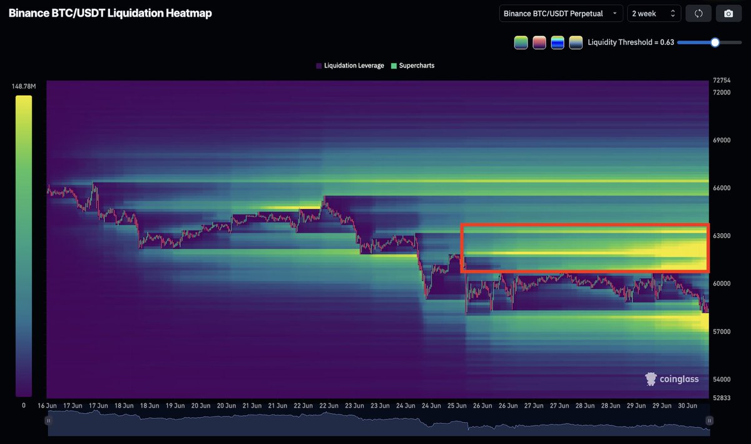Open the Binance BTC/USDT Perpetual pair dropdown

tap(561, 13)
